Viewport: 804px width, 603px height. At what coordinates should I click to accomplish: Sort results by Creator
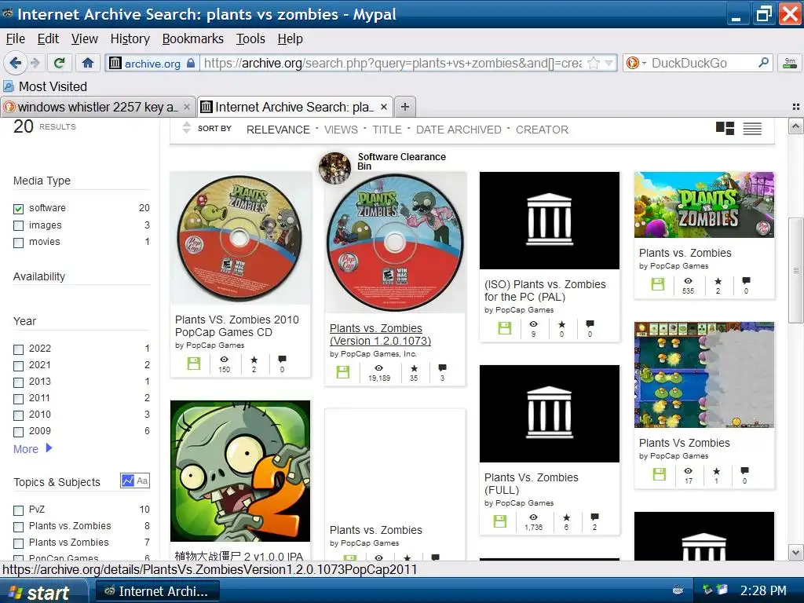[x=542, y=130]
